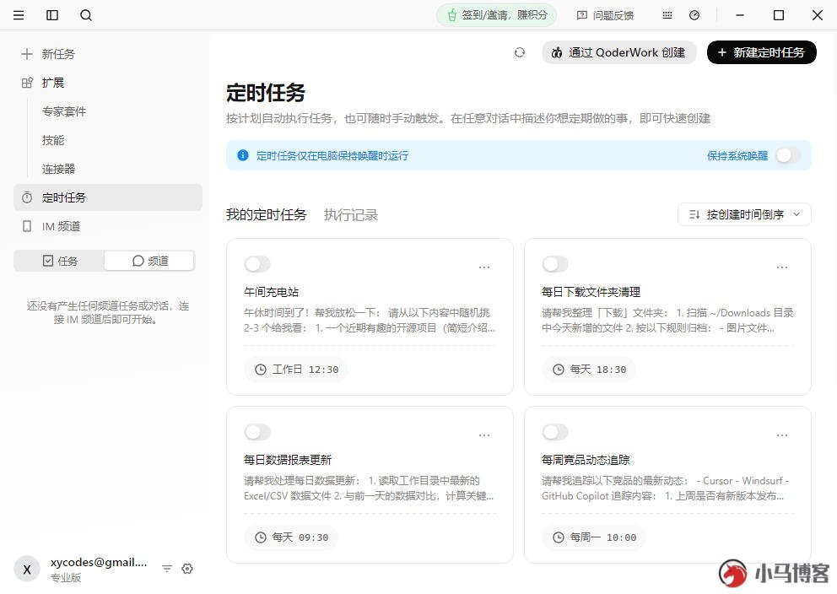837x594 pixels.
Task: Open more options for 每周竞品动态追踪 card
Action: pyautogui.click(x=782, y=435)
